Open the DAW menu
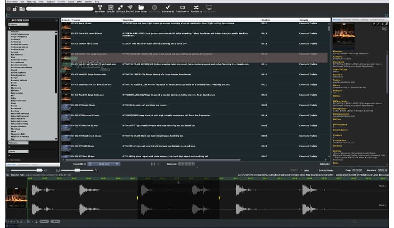Screen dimensions: 394x228 [x=79, y=1]
